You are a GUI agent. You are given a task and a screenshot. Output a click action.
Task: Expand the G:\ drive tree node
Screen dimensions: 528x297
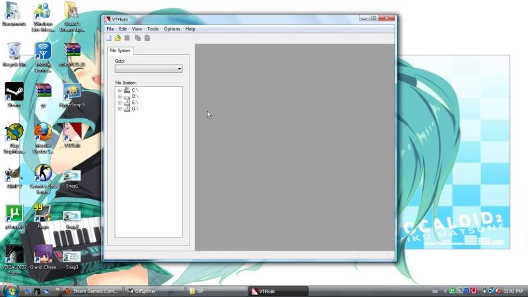click(x=120, y=108)
